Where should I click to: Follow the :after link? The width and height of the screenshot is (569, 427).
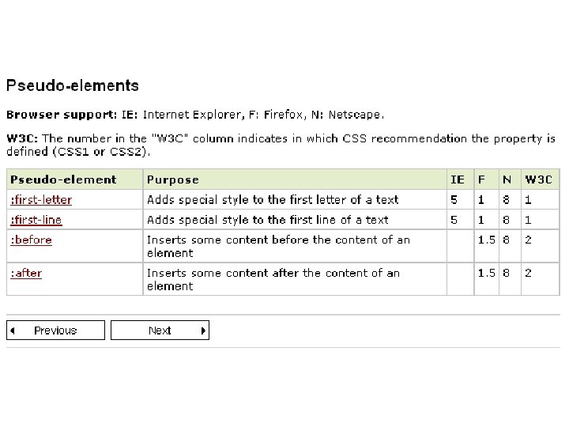click(x=26, y=273)
